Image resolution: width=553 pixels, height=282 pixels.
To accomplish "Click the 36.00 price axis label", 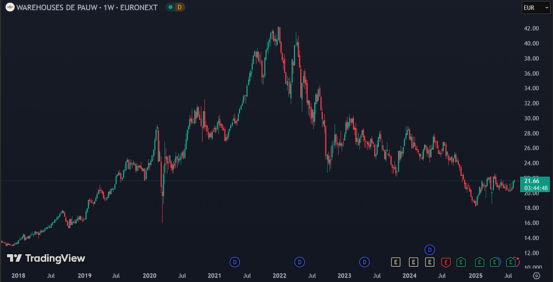I will click(532, 73).
